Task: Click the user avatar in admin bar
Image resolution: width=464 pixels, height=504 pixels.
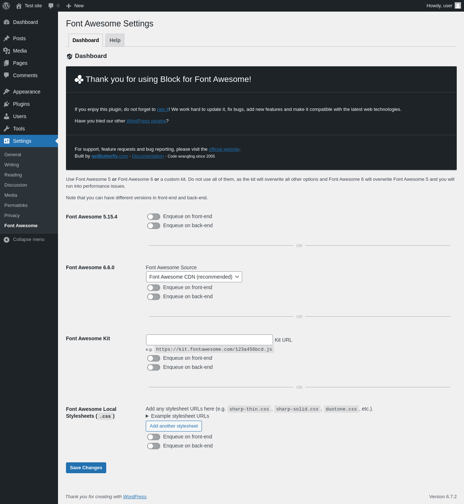Action: [x=458, y=5]
